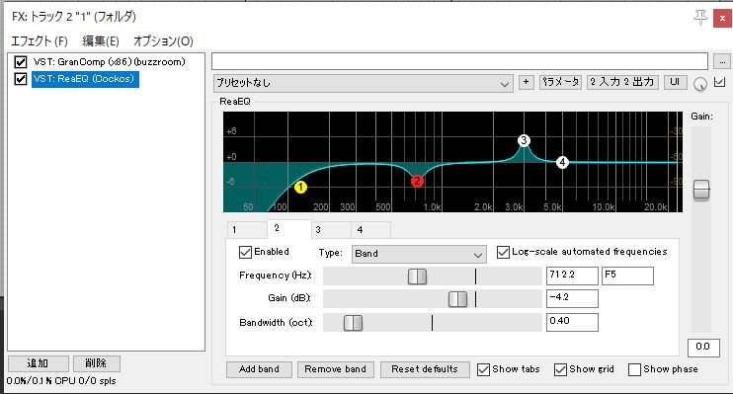733x394 pixels.
Task: Select VST: ReaEQ (Cockos) in FX list
Action: (x=85, y=79)
